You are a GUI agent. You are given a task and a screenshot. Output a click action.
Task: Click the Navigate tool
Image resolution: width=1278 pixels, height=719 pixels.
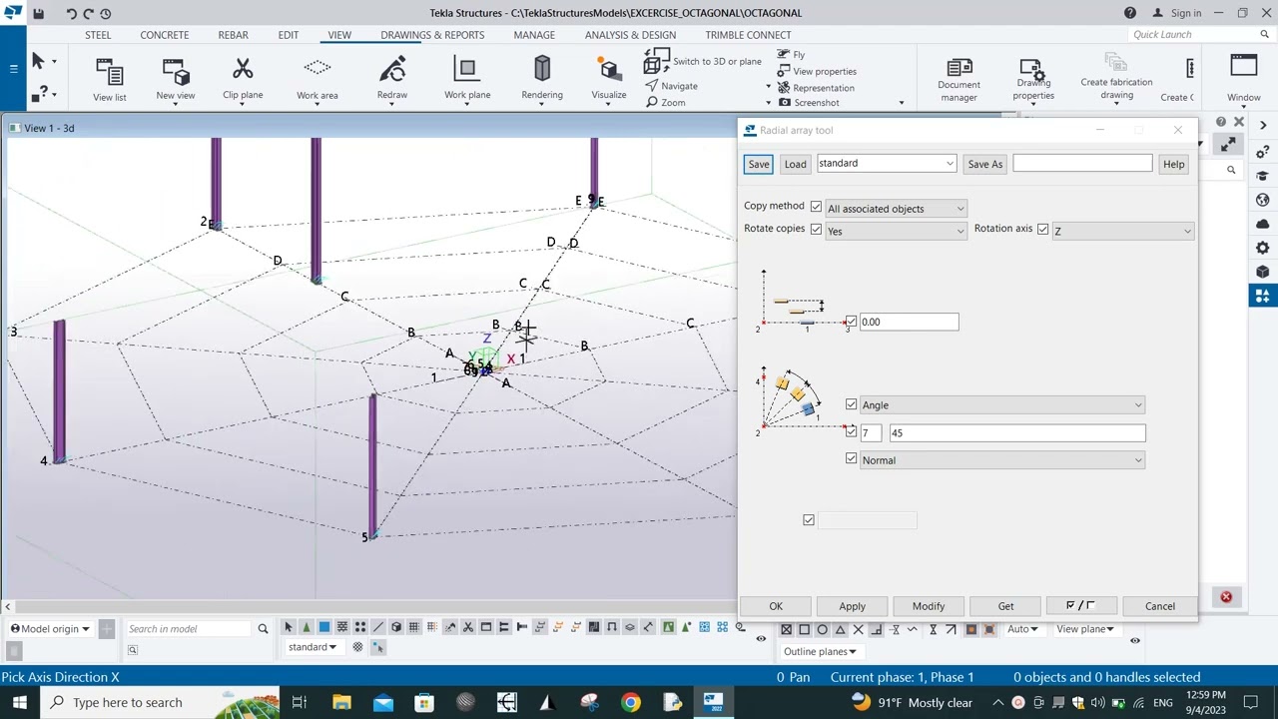click(672, 86)
